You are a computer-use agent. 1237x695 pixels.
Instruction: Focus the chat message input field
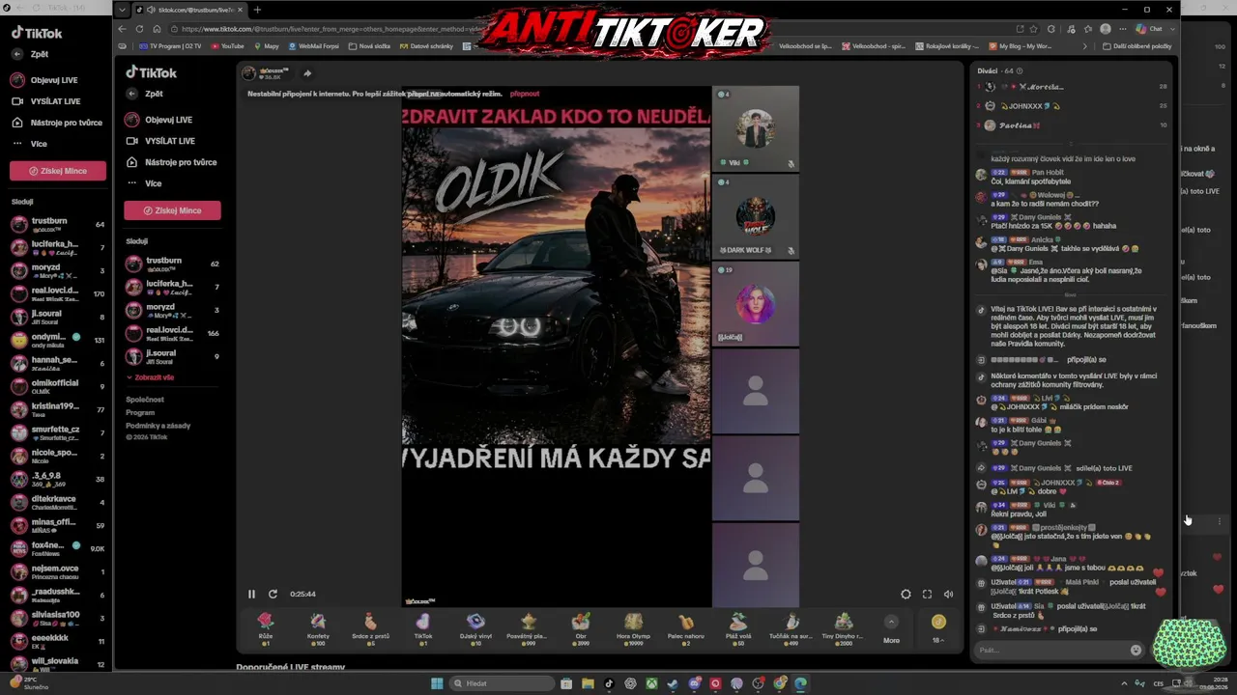1051,650
